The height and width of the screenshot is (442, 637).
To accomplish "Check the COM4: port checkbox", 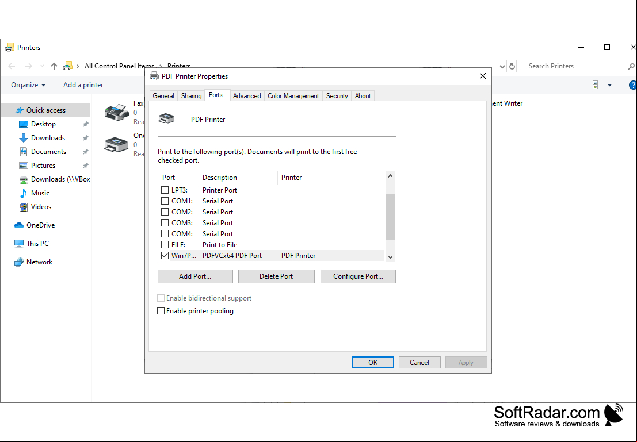I will point(165,234).
